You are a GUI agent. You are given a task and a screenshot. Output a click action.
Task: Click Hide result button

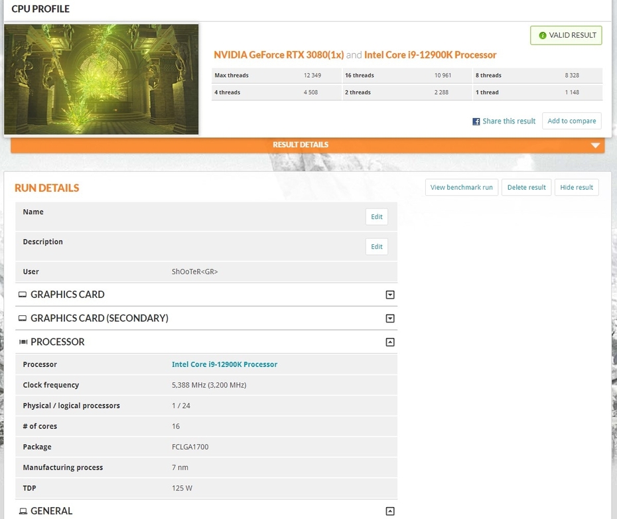tap(577, 187)
